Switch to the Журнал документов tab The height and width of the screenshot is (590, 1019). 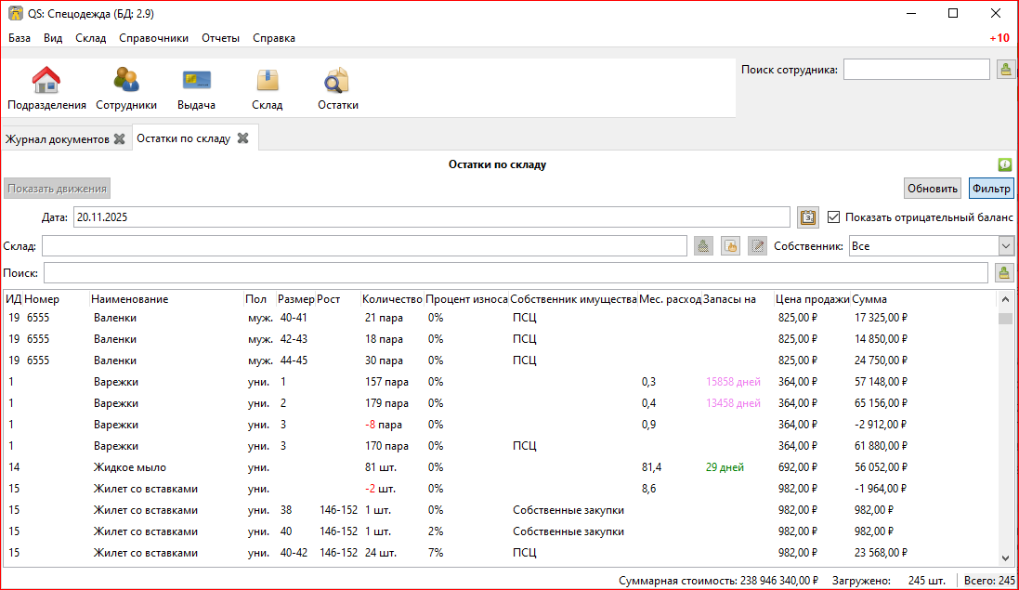click(57, 139)
